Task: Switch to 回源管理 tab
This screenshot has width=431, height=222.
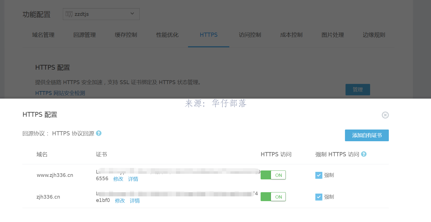Action: 85,35
